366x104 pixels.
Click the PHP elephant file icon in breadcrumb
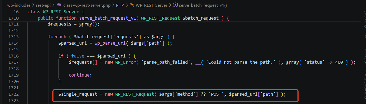click(x=59, y=5)
